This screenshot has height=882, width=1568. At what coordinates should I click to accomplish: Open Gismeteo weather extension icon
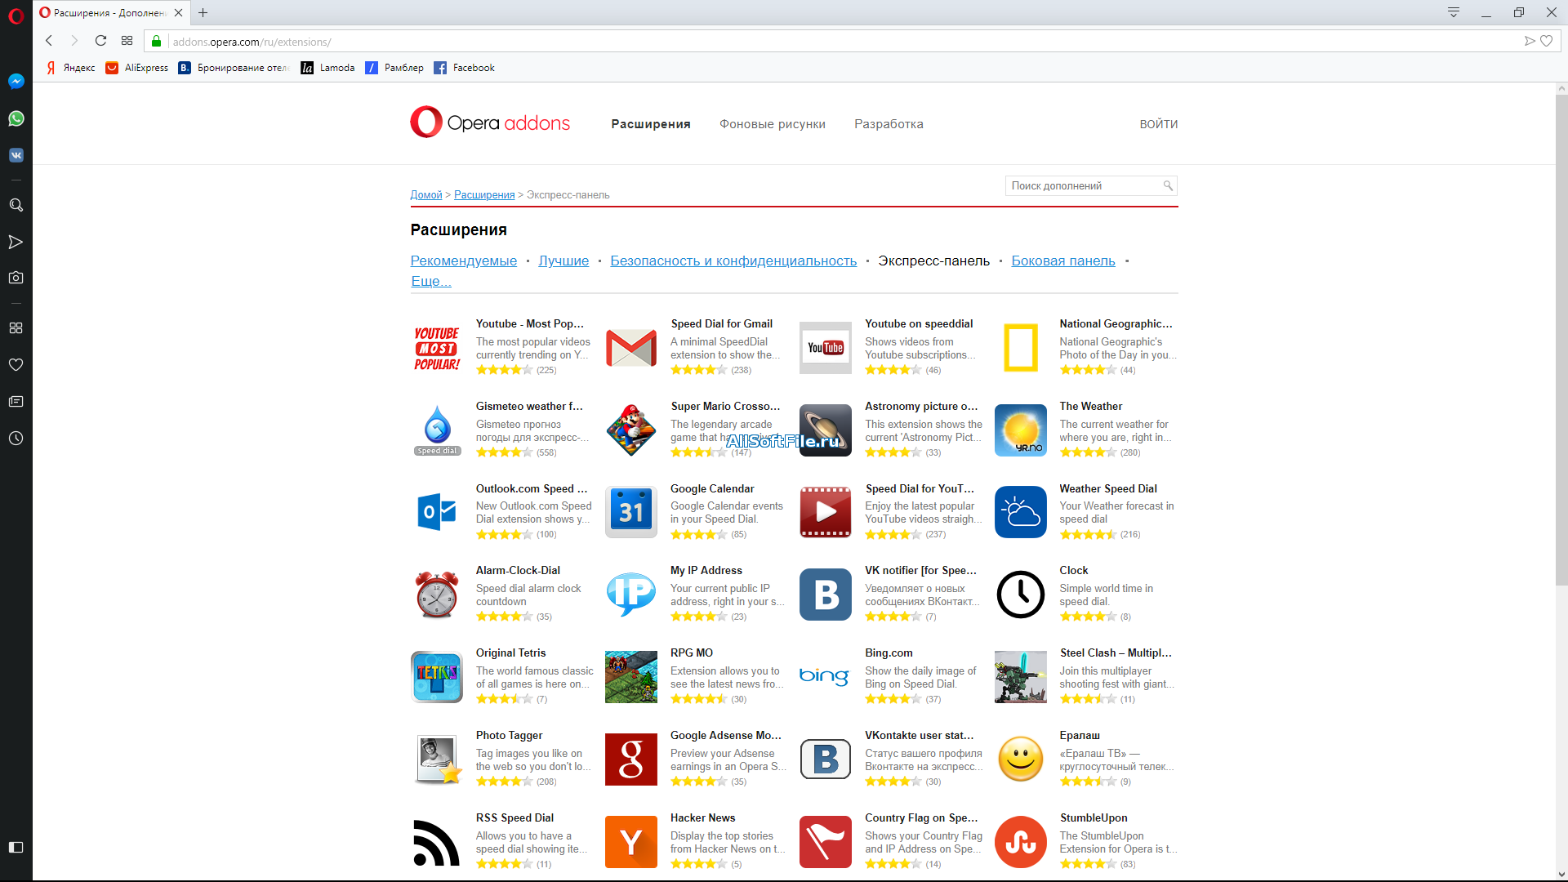coord(437,430)
